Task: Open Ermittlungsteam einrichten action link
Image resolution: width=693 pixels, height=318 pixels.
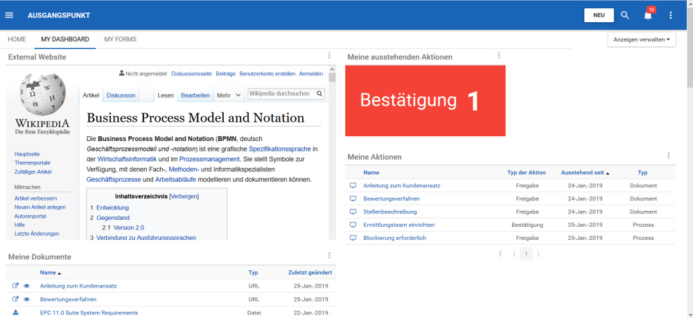Action: [398, 225]
